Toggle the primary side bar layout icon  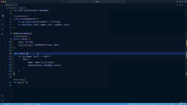coord(177,2)
